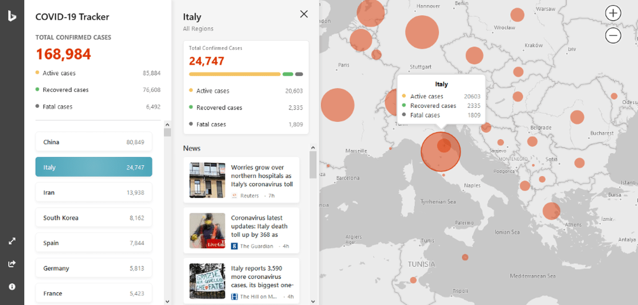Image resolution: width=638 pixels, height=305 pixels.
Task: Click the hospital building news thumbnail
Action: click(x=207, y=180)
